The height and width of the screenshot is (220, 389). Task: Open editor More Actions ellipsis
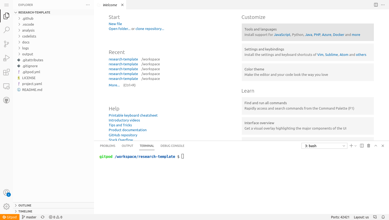tap(383, 5)
